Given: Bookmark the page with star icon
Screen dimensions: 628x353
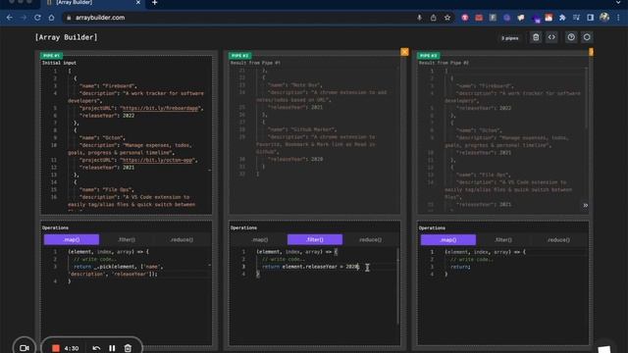Looking at the screenshot, I should pyautogui.click(x=447, y=18).
